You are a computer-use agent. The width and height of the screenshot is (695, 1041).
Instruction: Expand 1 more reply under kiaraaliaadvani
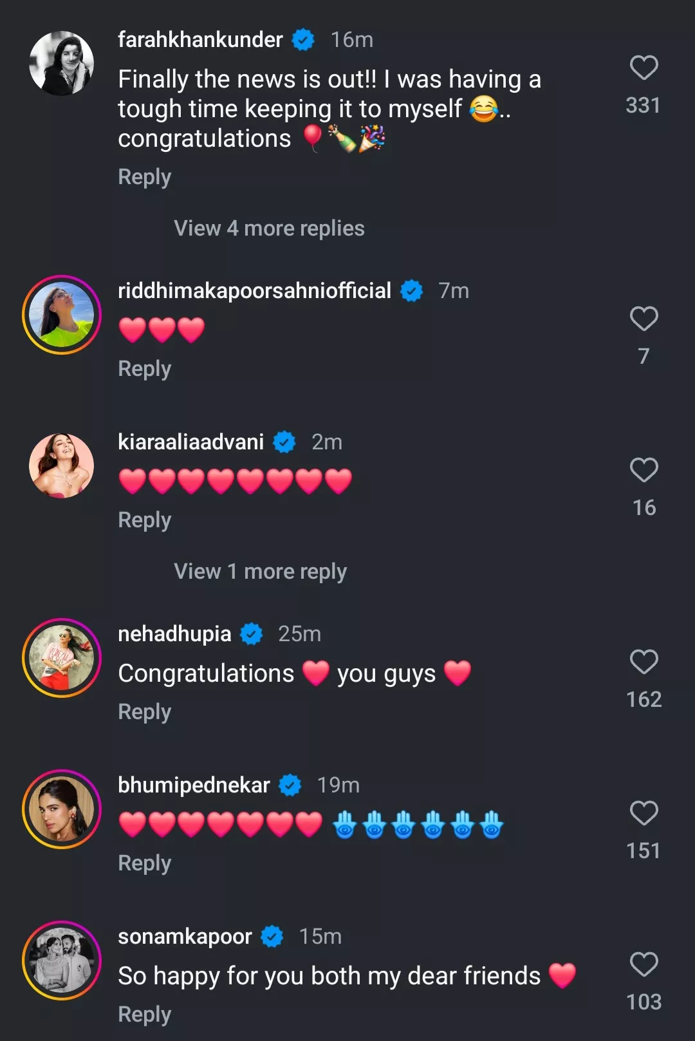pyautogui.click(x=260, y=572)
